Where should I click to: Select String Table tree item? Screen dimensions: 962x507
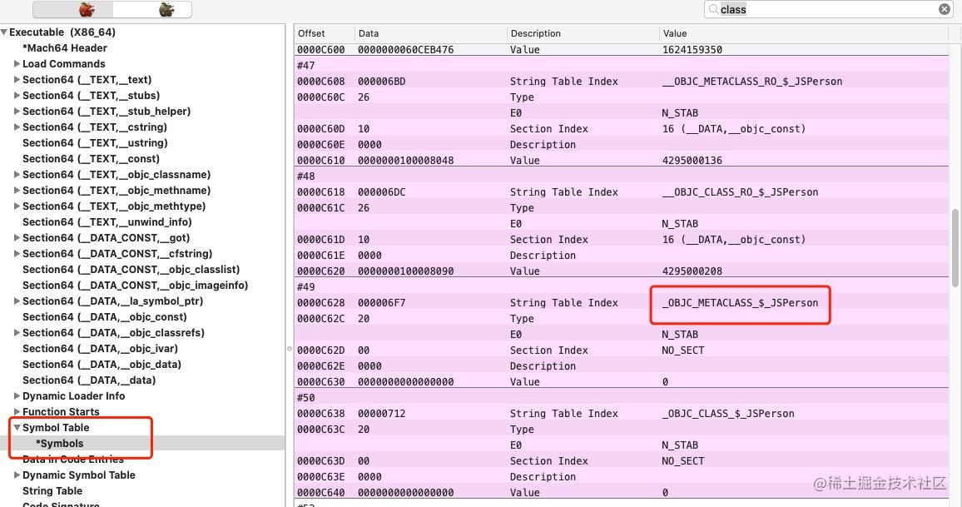pos(52,491)
